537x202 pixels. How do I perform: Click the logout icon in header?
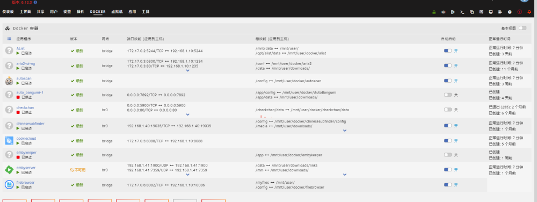(453, 12)
